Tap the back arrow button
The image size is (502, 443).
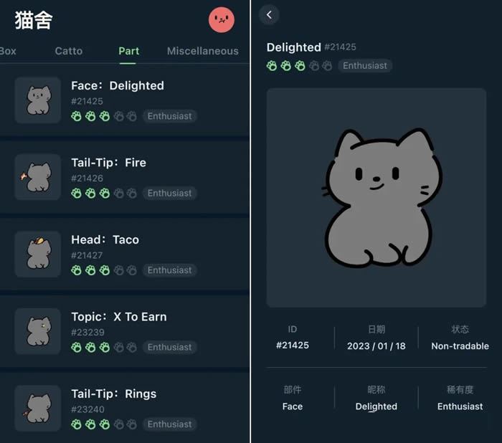point(269,15)
